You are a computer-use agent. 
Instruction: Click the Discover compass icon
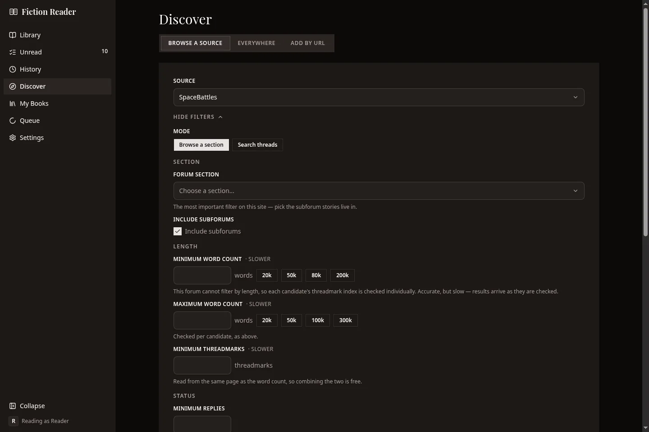click(13, 86)
